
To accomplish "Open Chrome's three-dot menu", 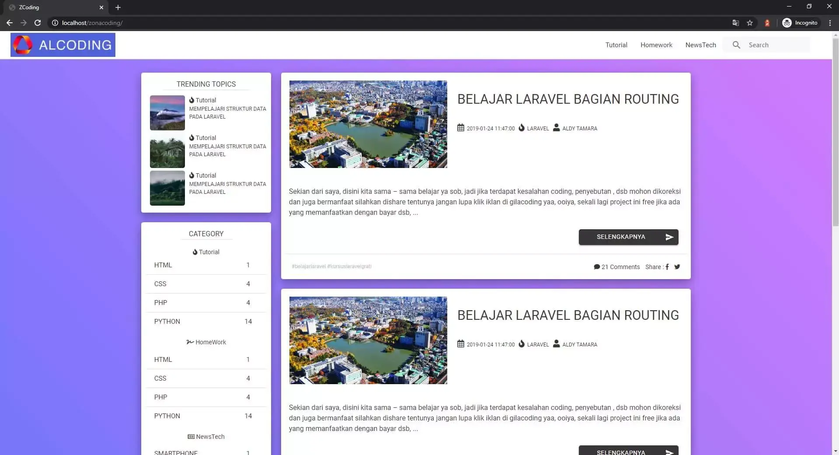I will point(830,23).
